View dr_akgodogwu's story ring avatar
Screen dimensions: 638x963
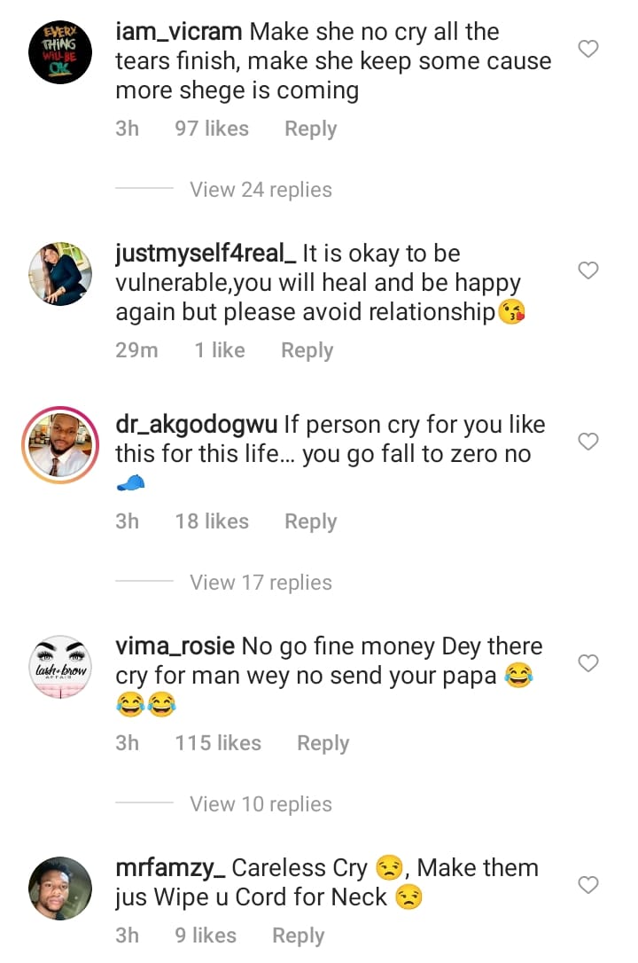[x=60, y=445]
